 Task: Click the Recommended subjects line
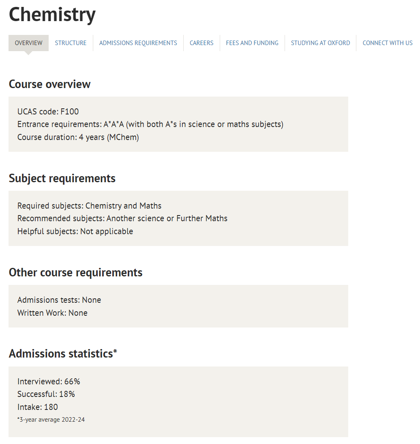click(122, 219)
